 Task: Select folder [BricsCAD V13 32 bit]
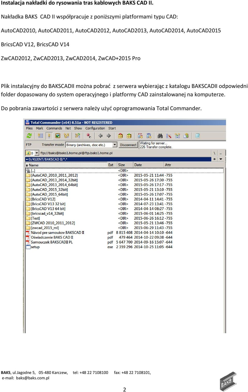(48, 204)
